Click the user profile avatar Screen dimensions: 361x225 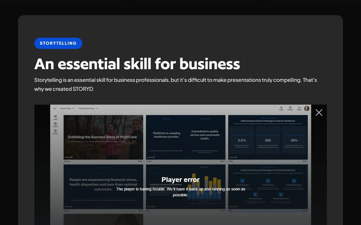(x=307, y=108)
